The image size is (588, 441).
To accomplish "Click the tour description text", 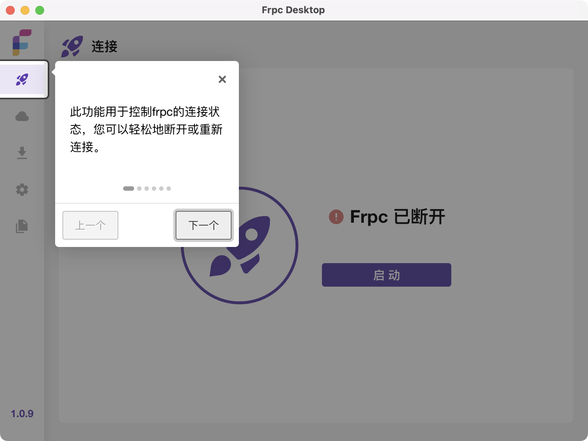I will (146, 129).
